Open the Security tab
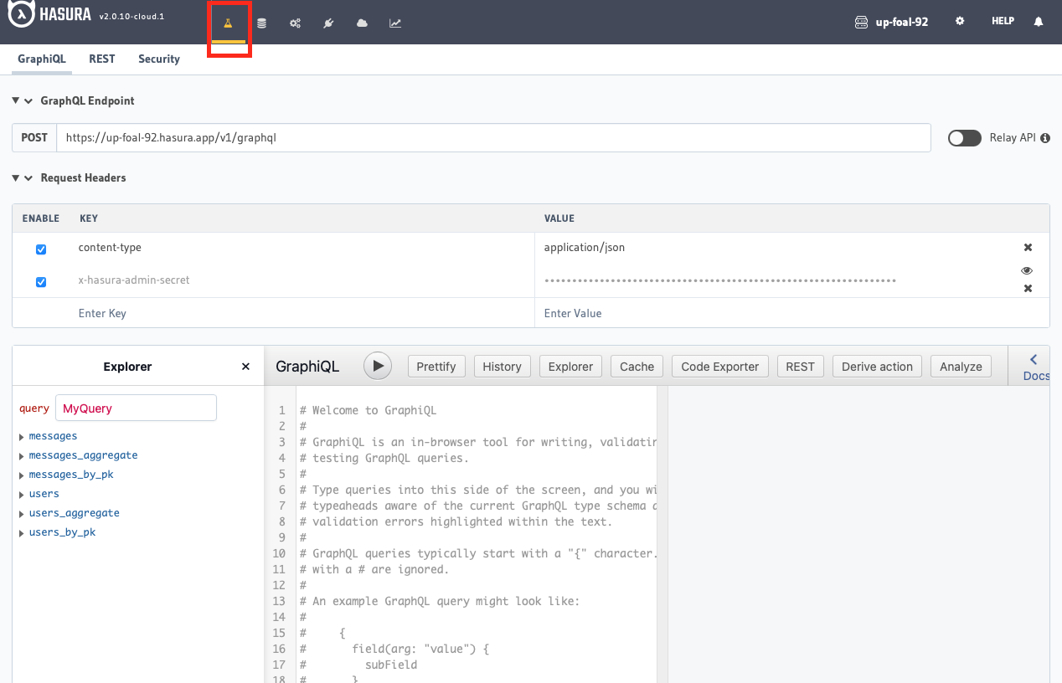 pos(158,59)
